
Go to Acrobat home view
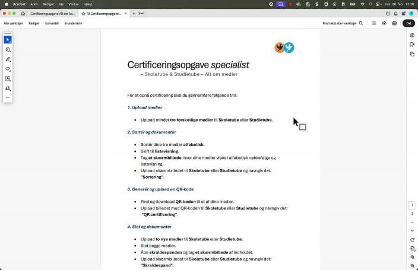23,13
